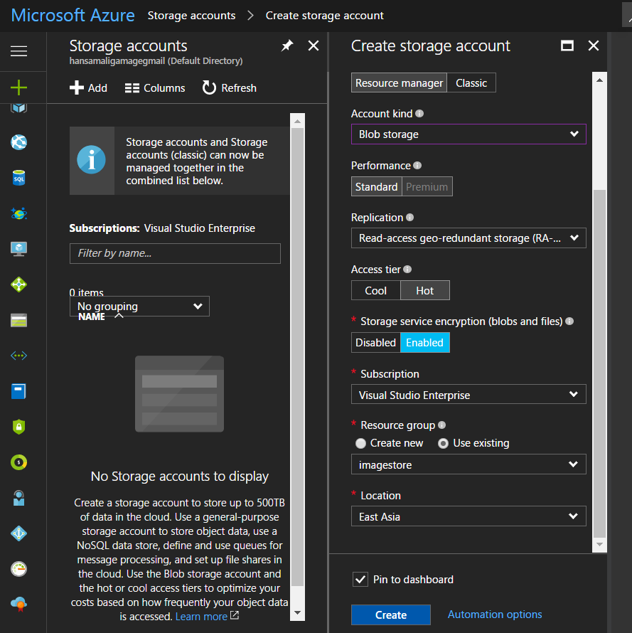Viewport: 632px width, 633px height.
Task: Open Storage accounts icon in sidebar
Action: pos(19,320)
